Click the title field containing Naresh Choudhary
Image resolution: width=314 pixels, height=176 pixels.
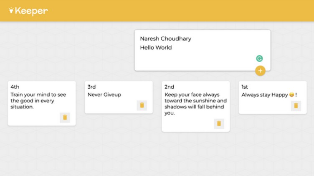pos(165,38)
